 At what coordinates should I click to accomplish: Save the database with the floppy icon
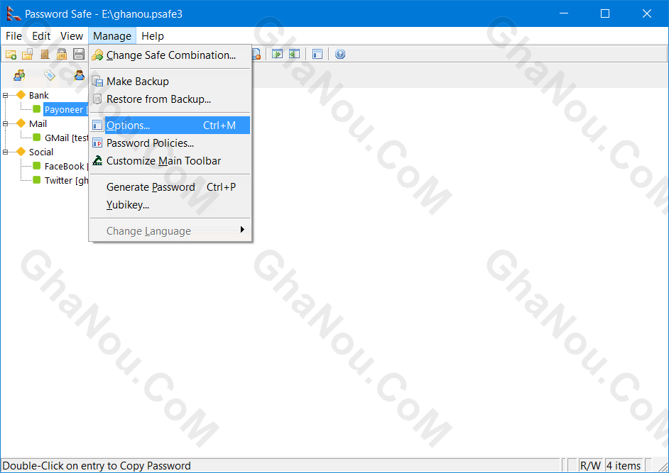(79, 54)
